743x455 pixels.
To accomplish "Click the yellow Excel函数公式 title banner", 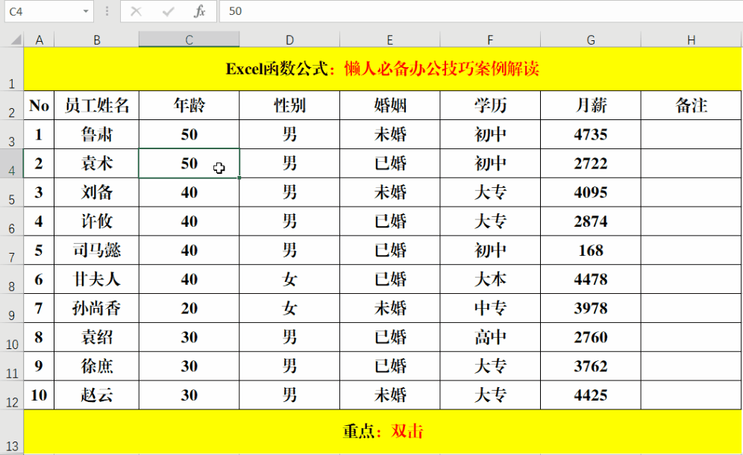I will tap(383, 69).
